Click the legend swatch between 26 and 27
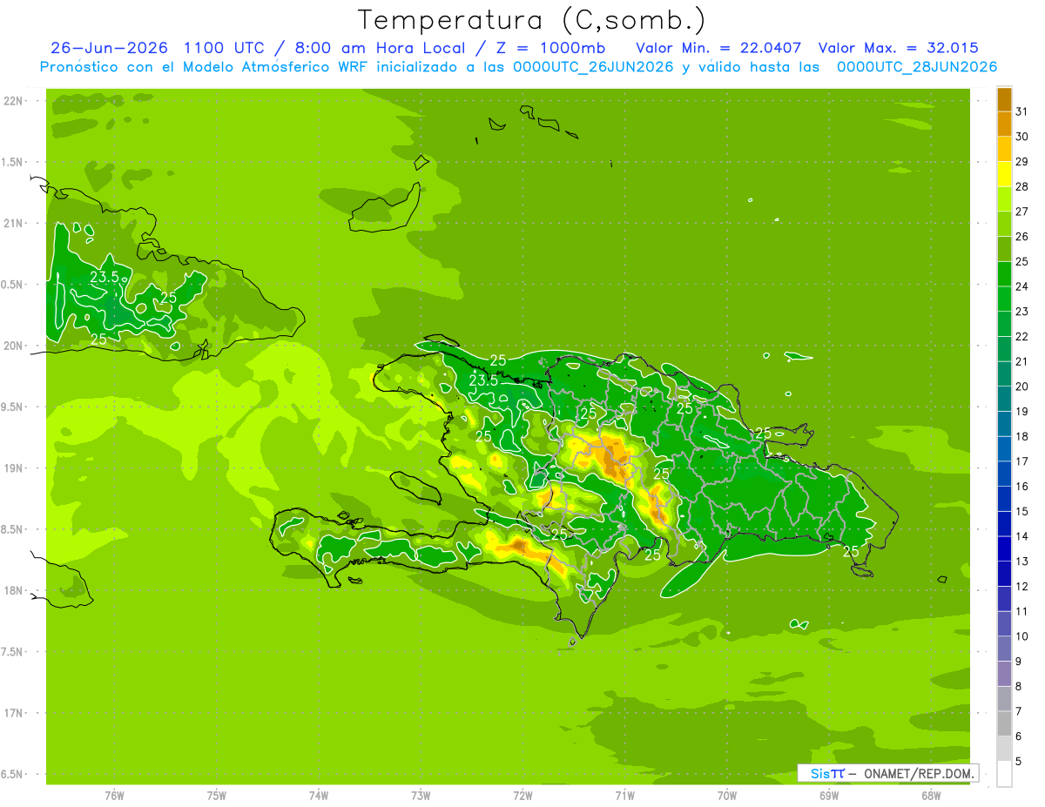This screenshot has height=807, width=1045. click(x=1004, y=224)
